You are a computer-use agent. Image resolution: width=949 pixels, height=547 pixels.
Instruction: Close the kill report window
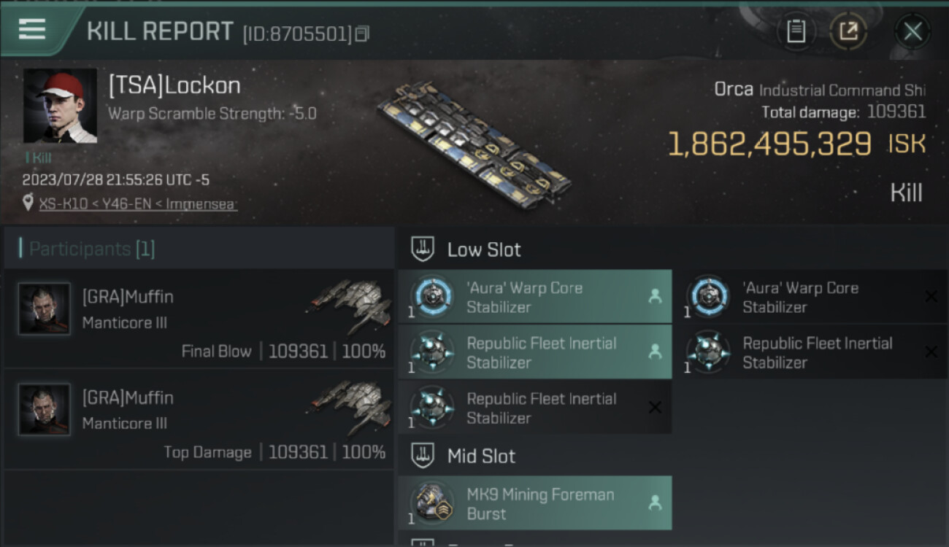coord(912,31)
